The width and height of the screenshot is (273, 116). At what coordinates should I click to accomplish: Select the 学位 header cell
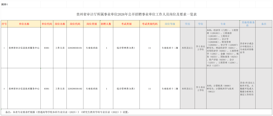point(200,24)
